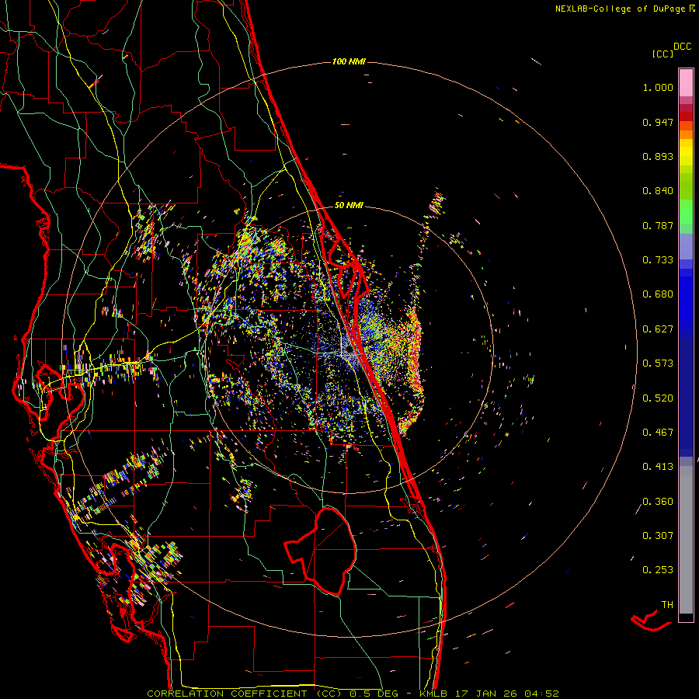This screenshot has height=699, width=699.
Task: Click the 0.573 scale value label
Action: pyautogui.click(x=657, y=363)
